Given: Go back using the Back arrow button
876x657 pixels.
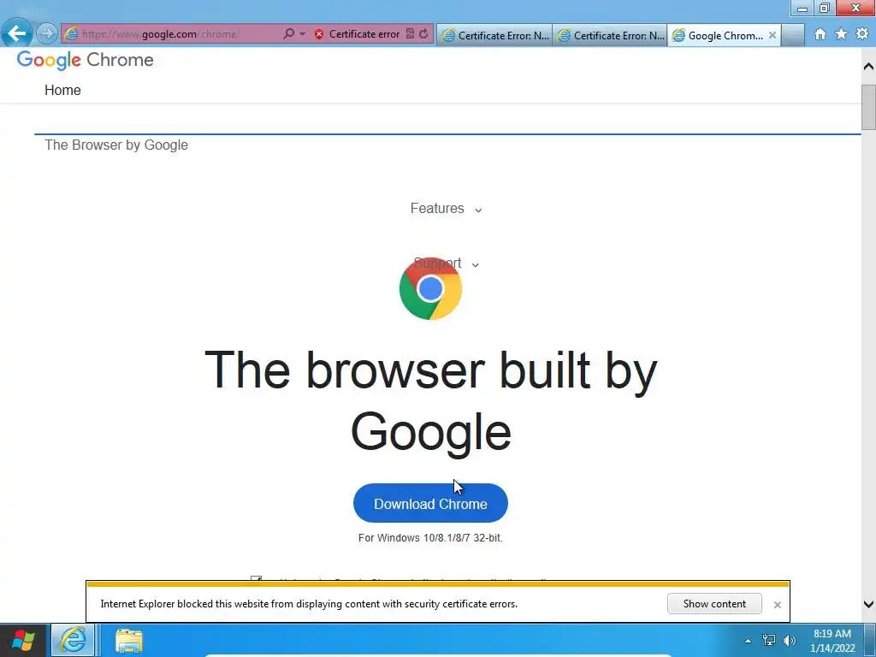Looking at the screenshot, I should pyautogui.click(x=17, y=33).
